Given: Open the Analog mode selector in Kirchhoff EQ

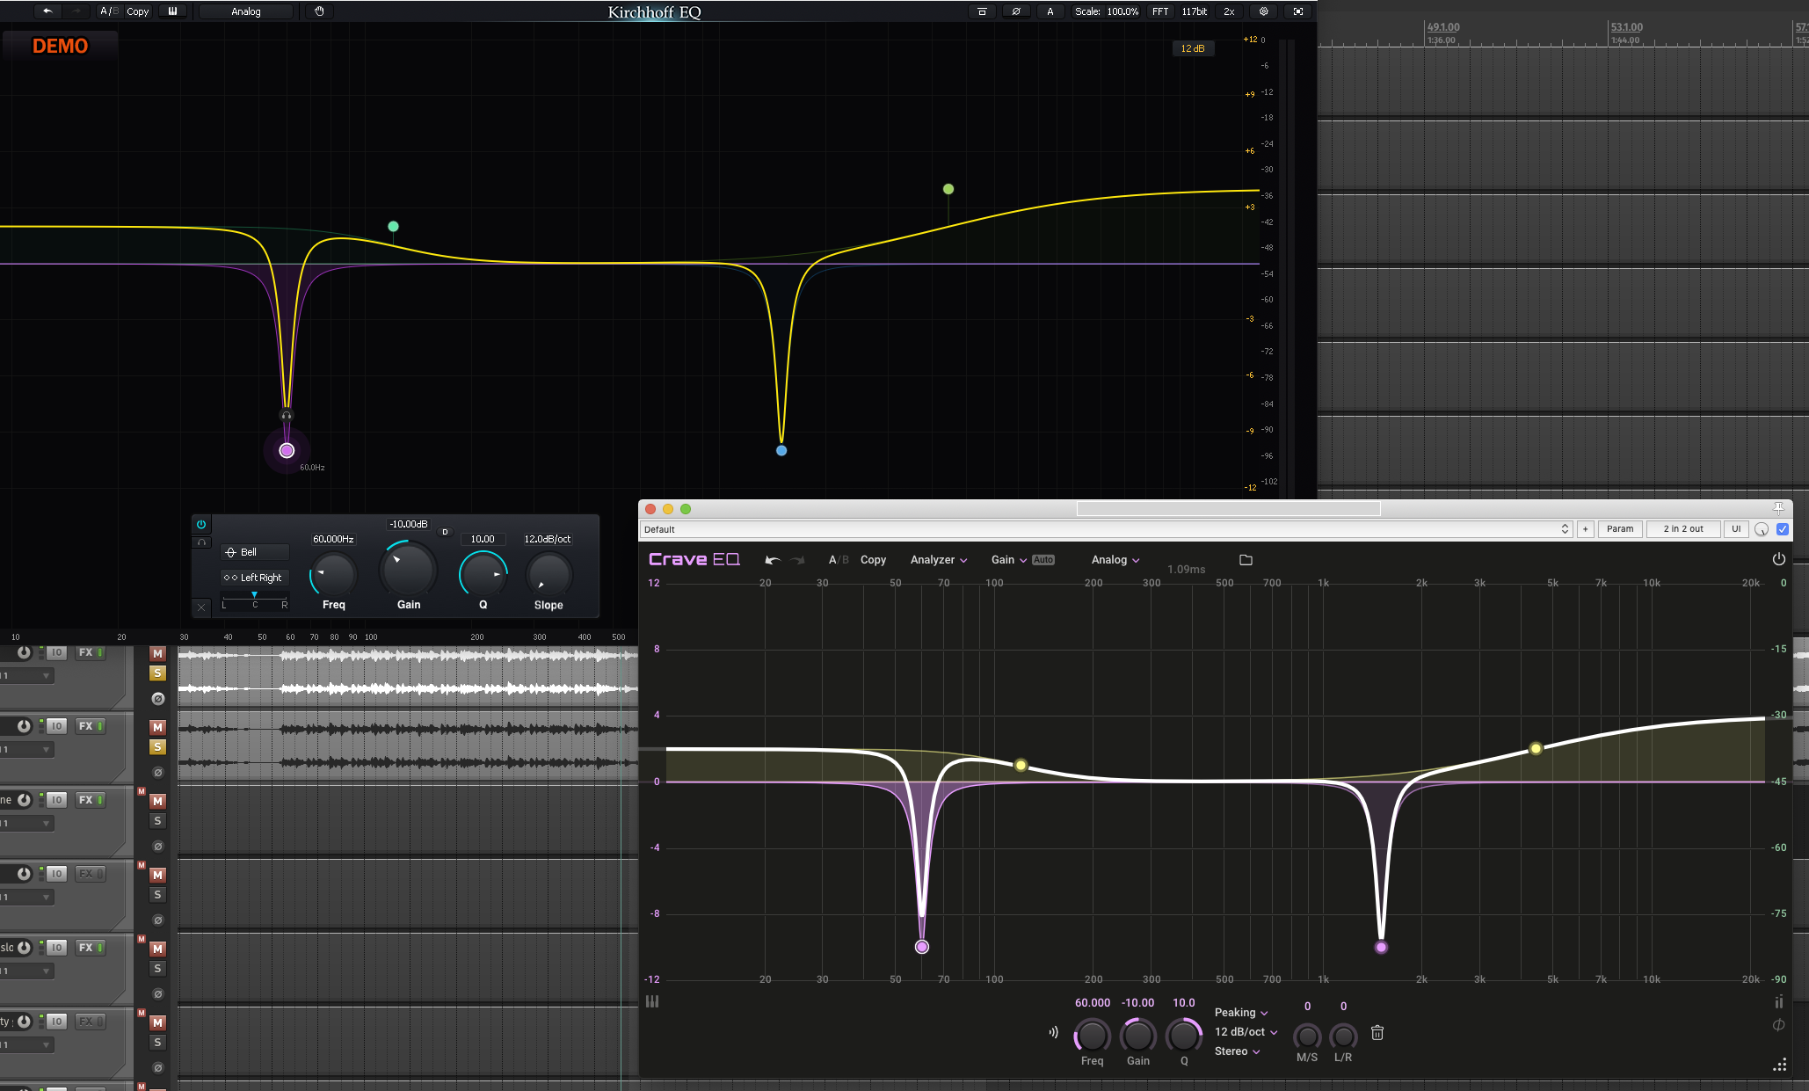Looking at the screenshot, I should coord(246,11).
